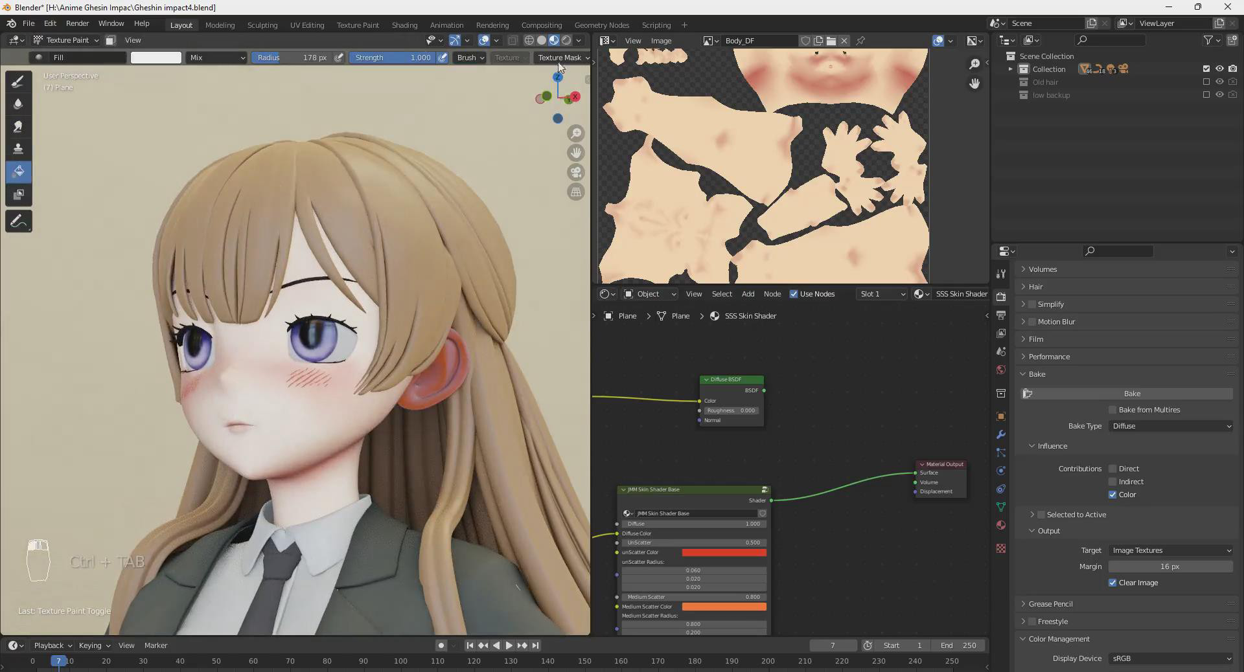Adjust the brush Radius slider
Image resolution: width=1244 pixels, height=672 pixels.
[292, 58]
